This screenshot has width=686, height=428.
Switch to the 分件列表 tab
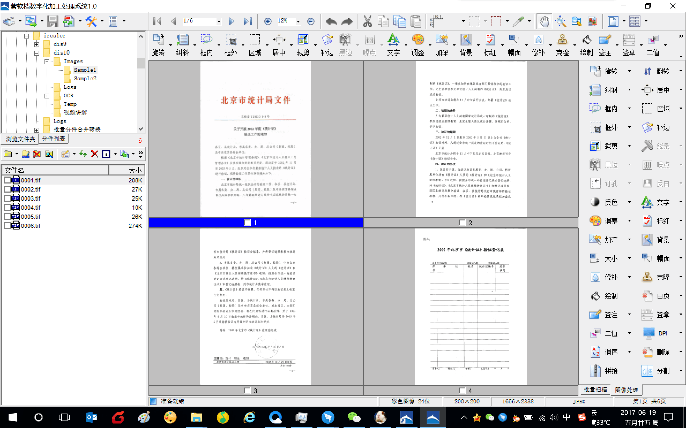pos(54,139)
